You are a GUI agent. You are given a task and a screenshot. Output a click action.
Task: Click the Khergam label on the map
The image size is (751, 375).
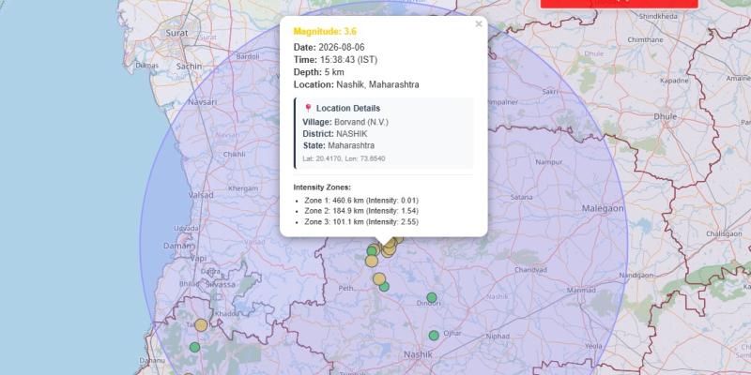click(x=243, y=188)
